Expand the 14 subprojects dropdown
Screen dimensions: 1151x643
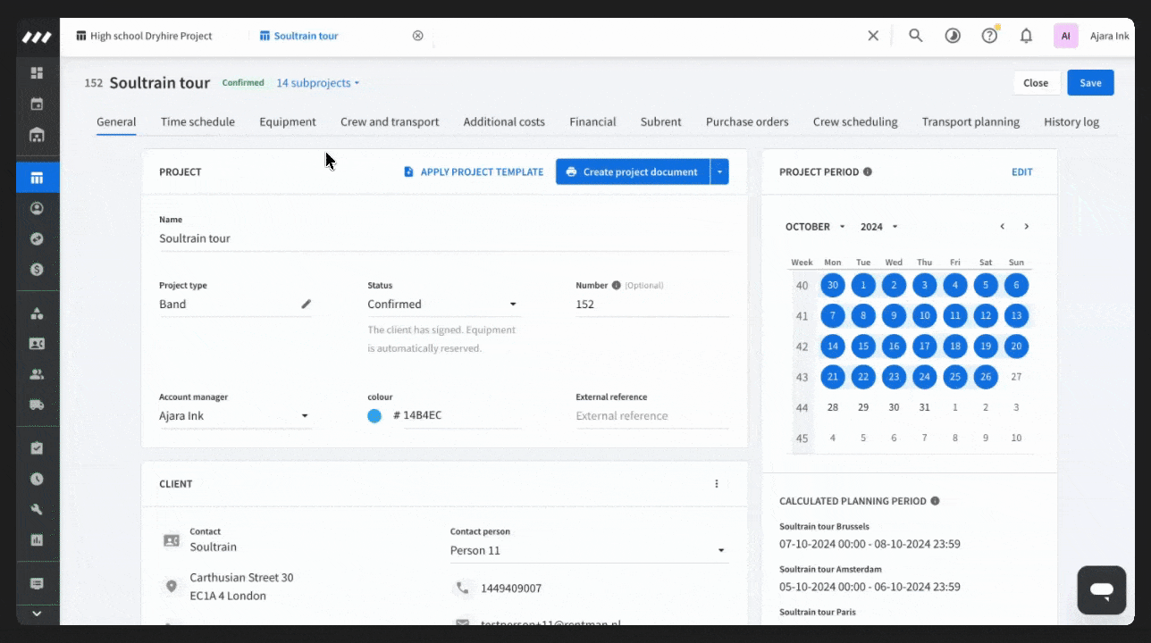[318, 83]
